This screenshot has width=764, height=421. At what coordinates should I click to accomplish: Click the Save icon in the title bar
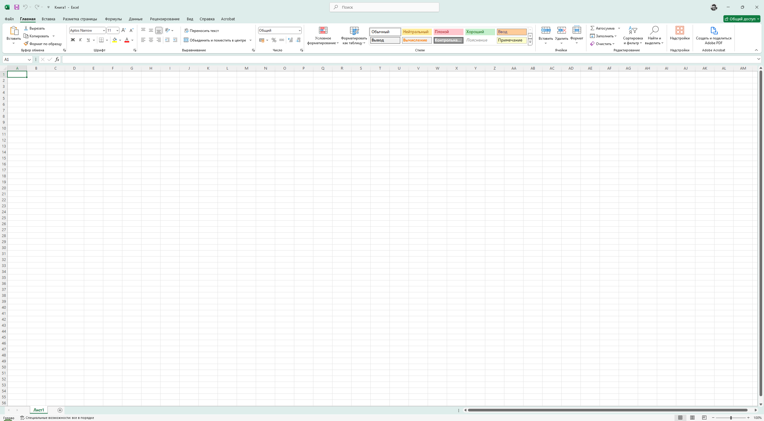(x=17, y=7)
